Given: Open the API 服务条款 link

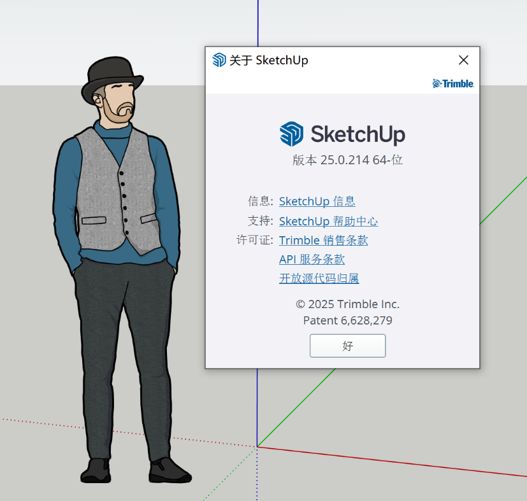Looking at the screenshot, I should tap(312, 259).
